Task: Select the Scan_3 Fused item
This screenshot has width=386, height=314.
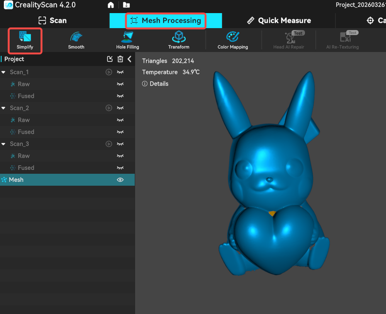Action: point(26,168)
